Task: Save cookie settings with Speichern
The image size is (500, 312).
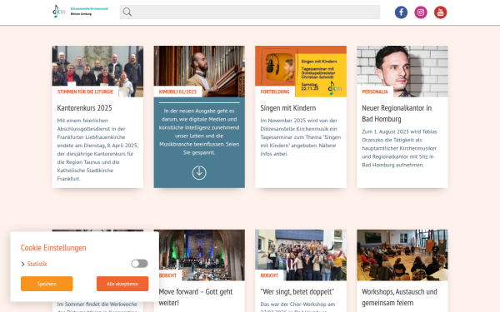Action: (x=47, y=284)
